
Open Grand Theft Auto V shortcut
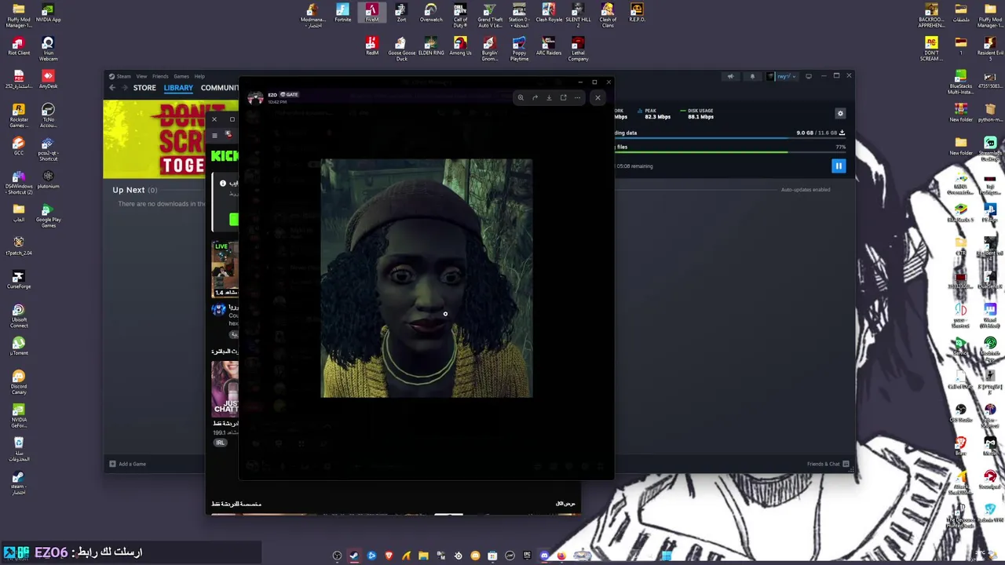coord(490,16)
